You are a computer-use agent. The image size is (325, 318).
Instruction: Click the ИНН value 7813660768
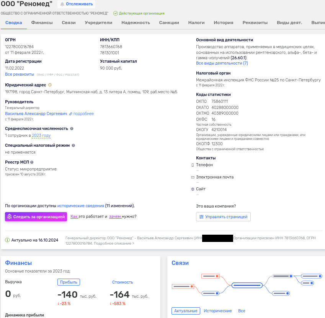point(111,47)
